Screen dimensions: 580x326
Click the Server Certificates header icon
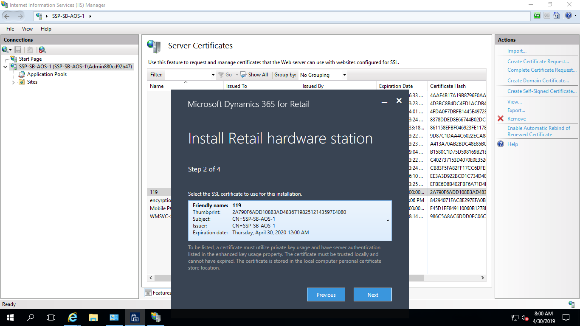tap(154, 46)
